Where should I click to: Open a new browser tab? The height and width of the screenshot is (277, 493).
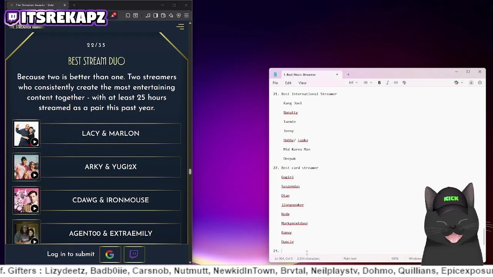[74, 5]
